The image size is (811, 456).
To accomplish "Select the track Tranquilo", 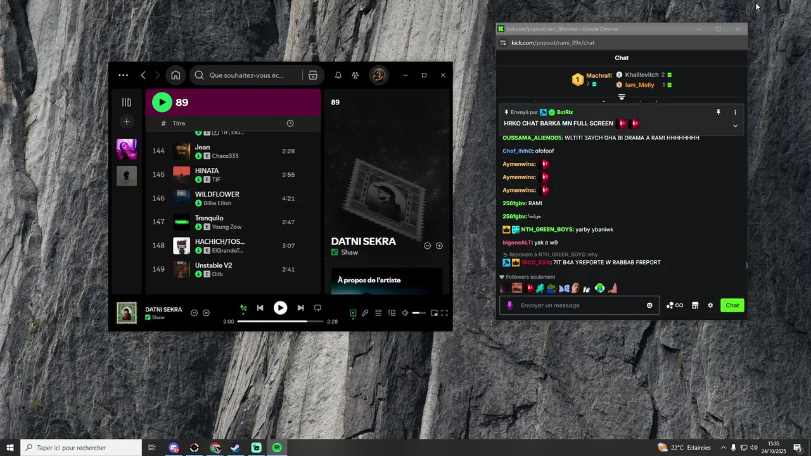I will point(233,222).
